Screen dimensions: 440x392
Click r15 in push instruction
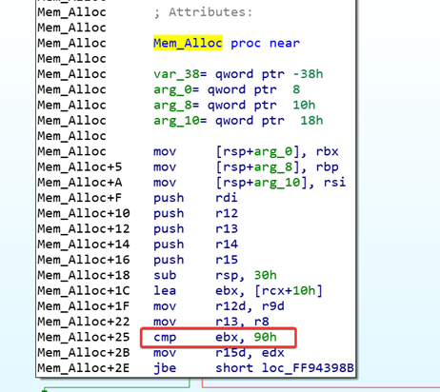pos(227,260)
